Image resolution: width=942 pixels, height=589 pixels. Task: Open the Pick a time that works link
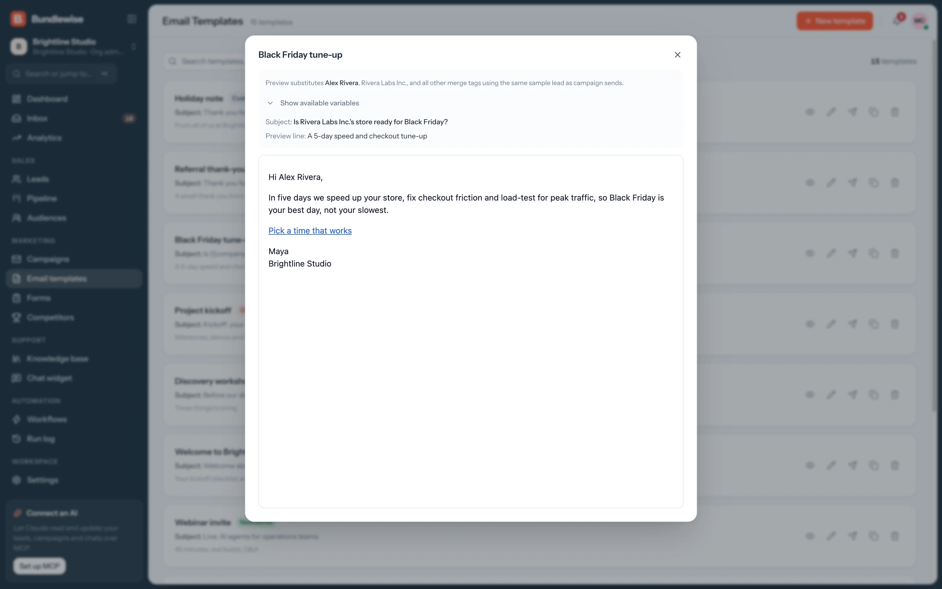pyautogui.click(x=310, y=231)
